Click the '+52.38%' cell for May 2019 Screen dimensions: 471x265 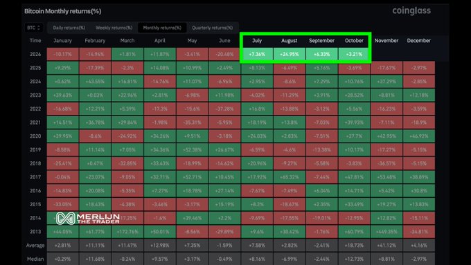(193, 149)
